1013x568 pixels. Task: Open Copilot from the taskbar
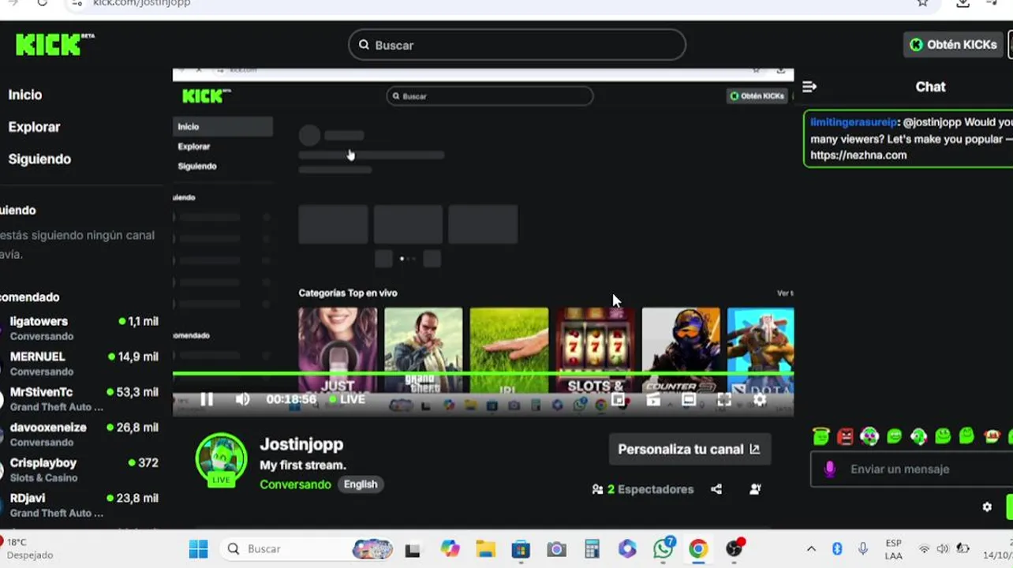point(450,549)
